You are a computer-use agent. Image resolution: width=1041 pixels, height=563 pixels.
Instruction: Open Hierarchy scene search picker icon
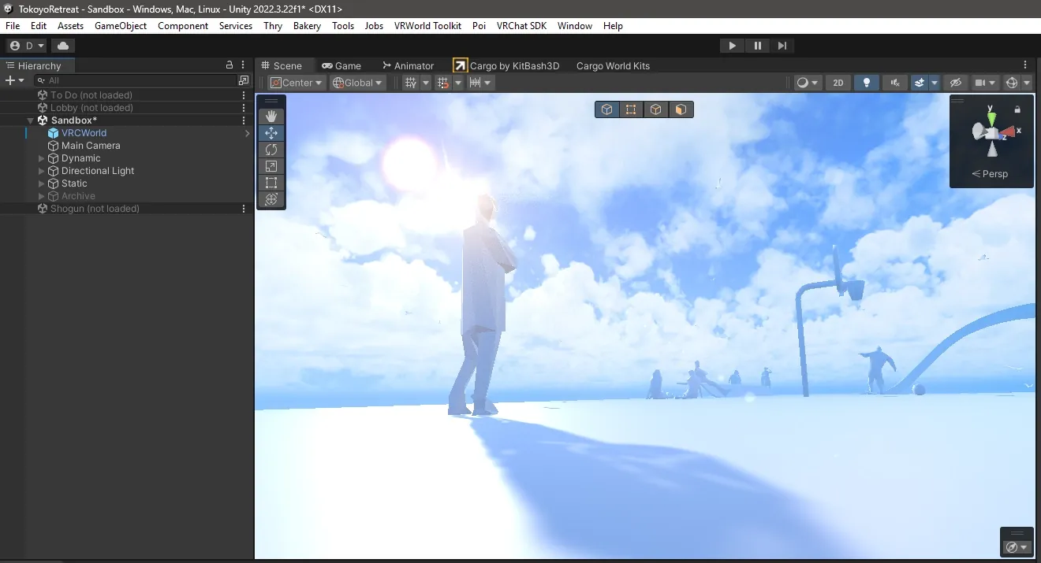[244, 80]
